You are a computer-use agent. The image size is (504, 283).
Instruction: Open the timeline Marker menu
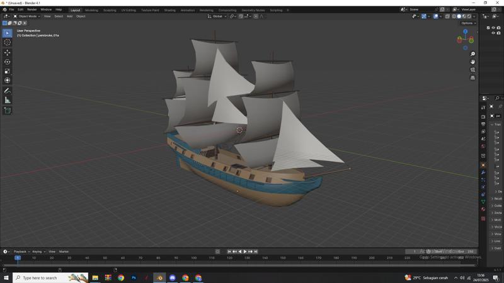pos(64,252)
